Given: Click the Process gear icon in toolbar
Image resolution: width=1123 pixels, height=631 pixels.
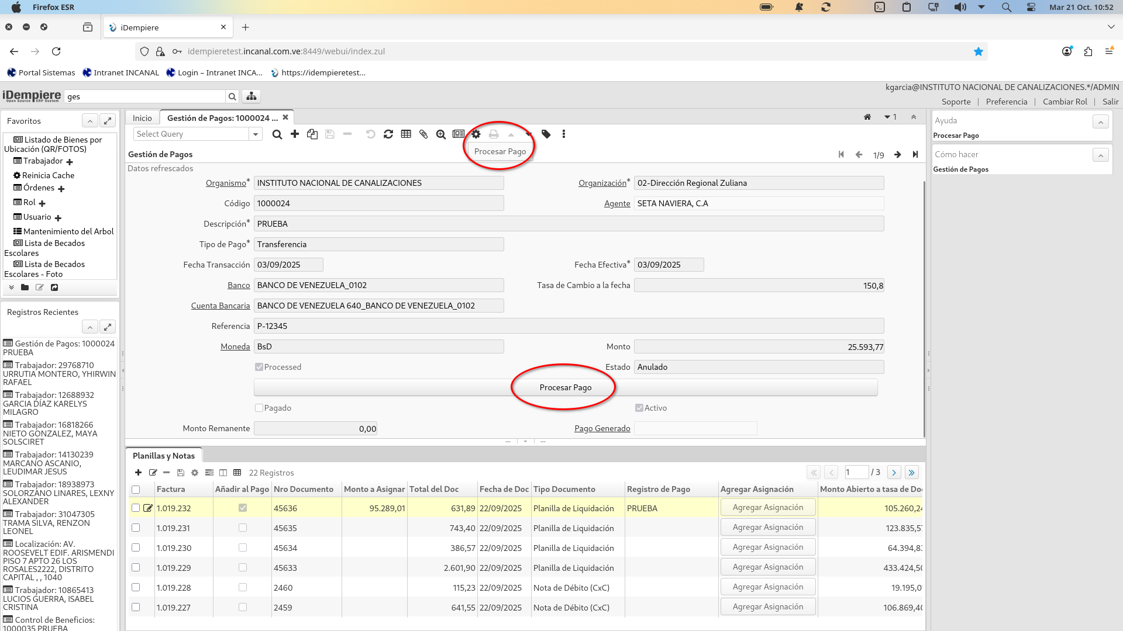Looking at the screenshot, I should pos(476,134).
